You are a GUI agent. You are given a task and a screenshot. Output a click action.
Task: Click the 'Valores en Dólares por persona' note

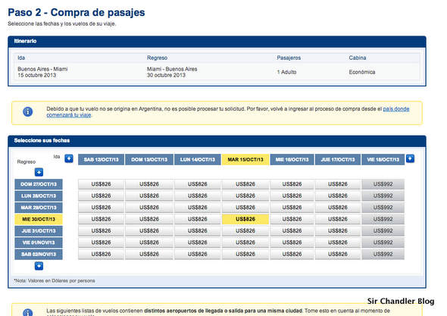pos(61,281)
